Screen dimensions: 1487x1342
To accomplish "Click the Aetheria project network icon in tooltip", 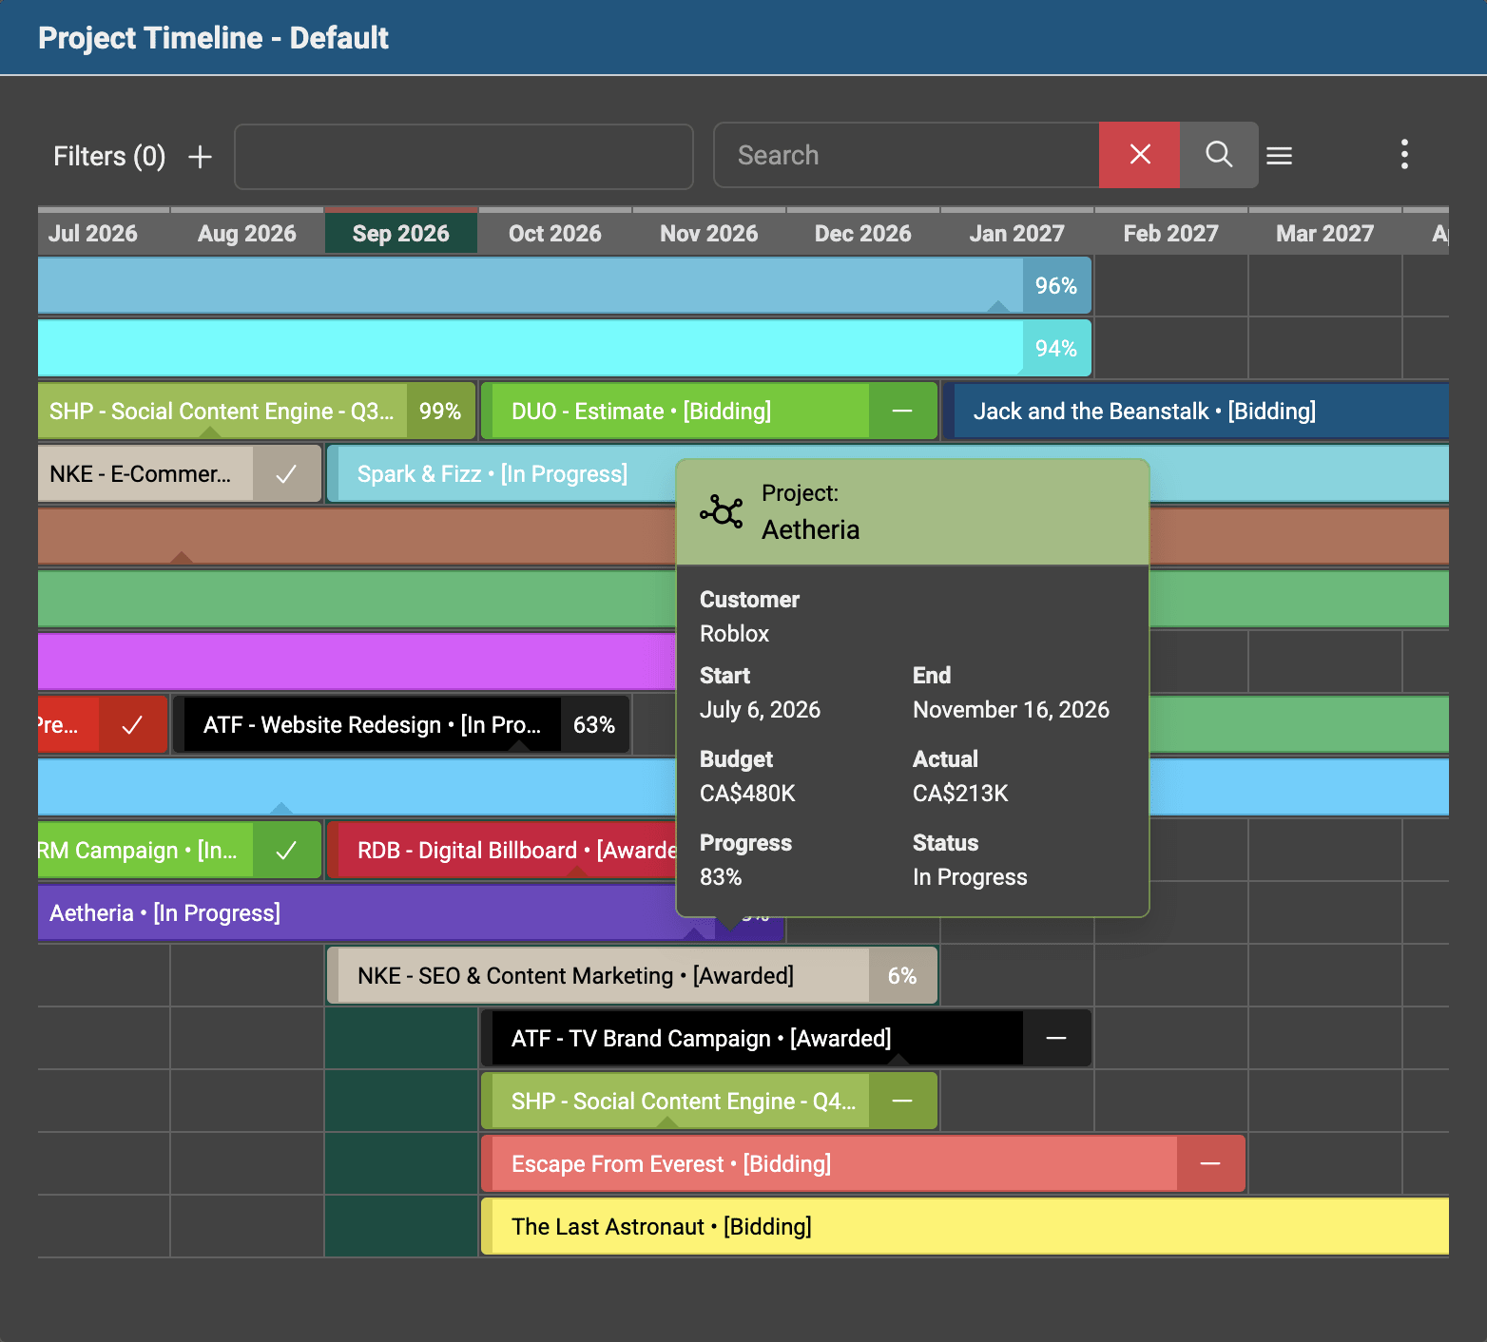I will tap(722, 511).
